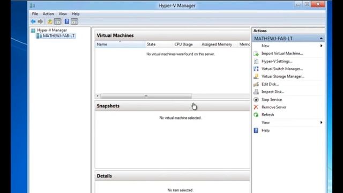The height and width of the screenshot is (193, 343).
Task: Click the Details section header
Action: pos(173,176)
